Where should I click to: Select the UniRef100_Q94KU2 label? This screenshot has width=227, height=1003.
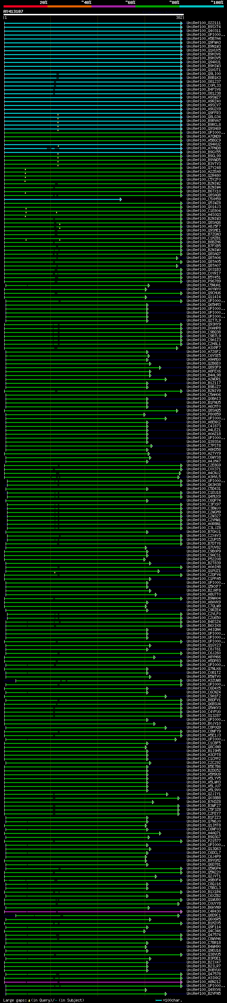tap(204, 144)
